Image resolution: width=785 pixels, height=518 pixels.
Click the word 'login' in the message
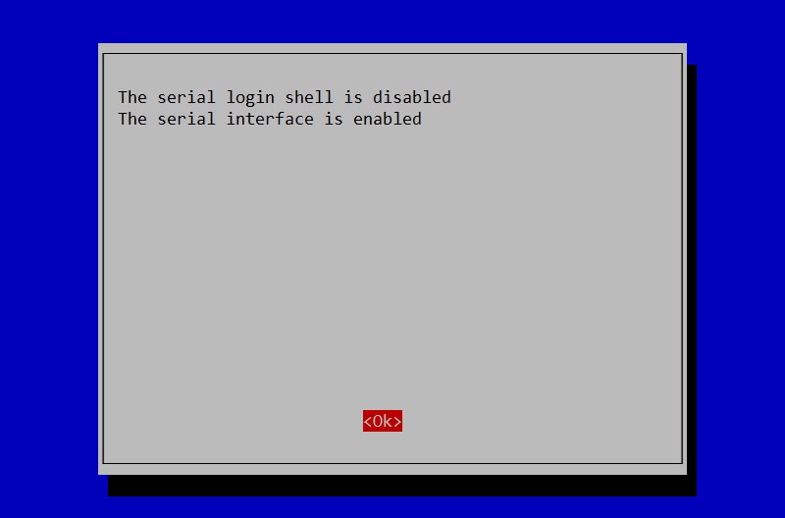(x=250, y=97)
